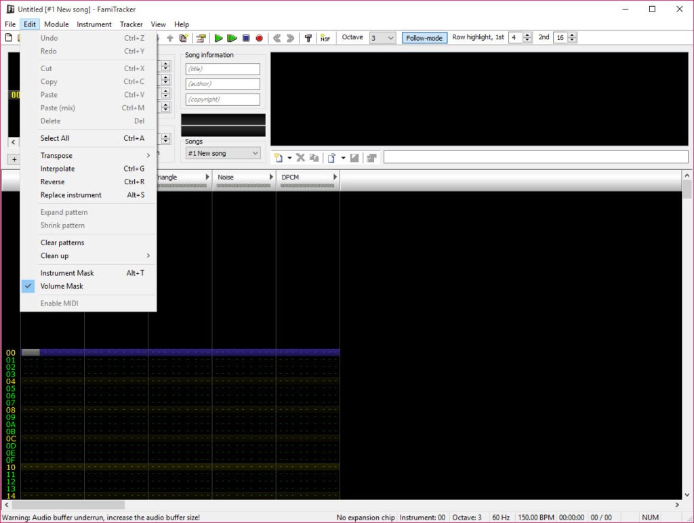The height and width of the screenshot is (523, 694).
Task: Click the clone instrument icon
Action: tap(314, 158)
